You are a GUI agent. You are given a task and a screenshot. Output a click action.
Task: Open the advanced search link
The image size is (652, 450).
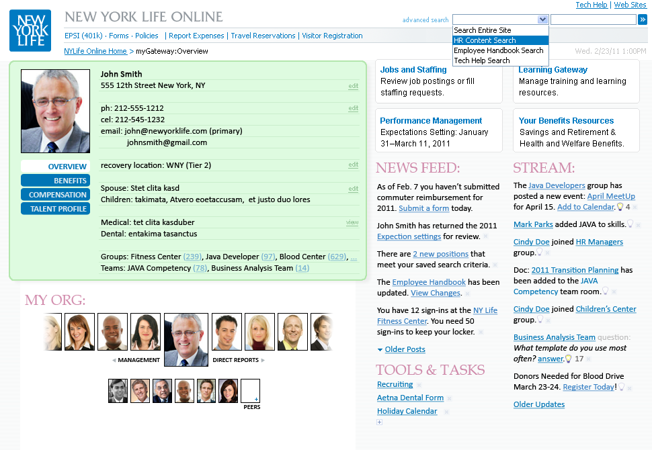[x=425, y=20]
